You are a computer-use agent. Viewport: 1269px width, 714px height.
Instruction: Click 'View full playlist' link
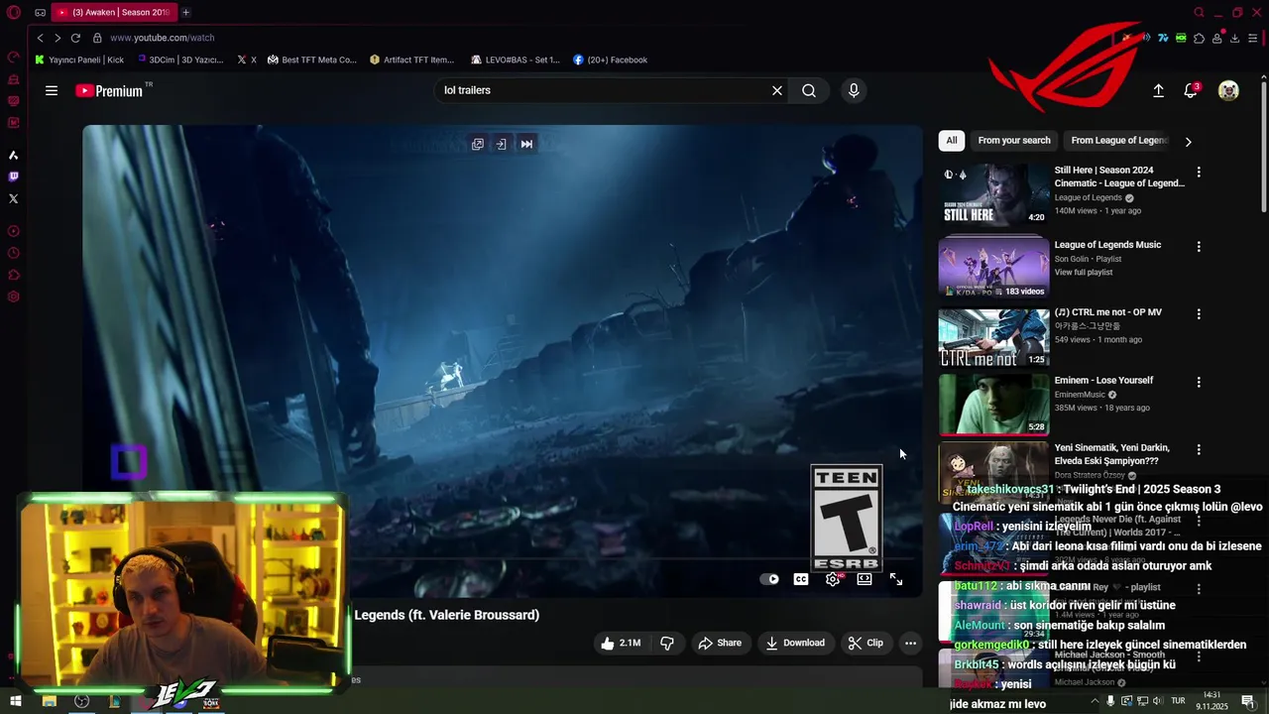[x=1084, y=273]
